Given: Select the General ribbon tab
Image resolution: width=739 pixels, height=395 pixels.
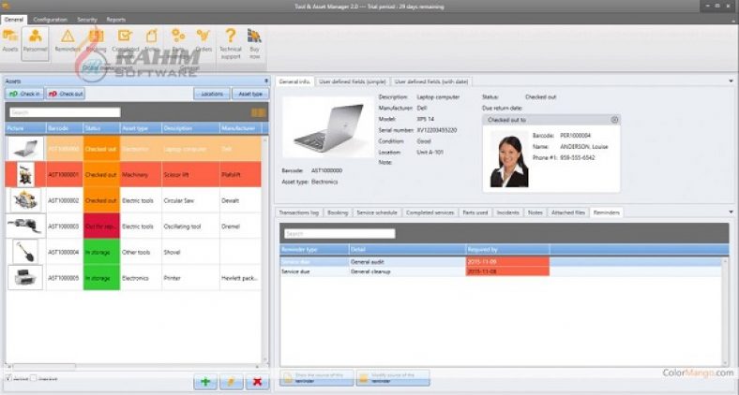Looking at the screenshot, I should point(14,20).
